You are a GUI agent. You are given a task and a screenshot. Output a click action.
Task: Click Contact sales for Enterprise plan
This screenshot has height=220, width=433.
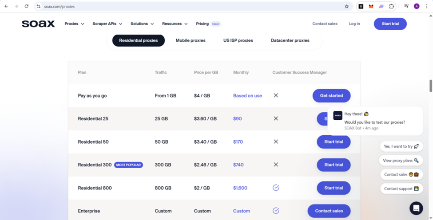pyautogui.click(x=329, y=211)
